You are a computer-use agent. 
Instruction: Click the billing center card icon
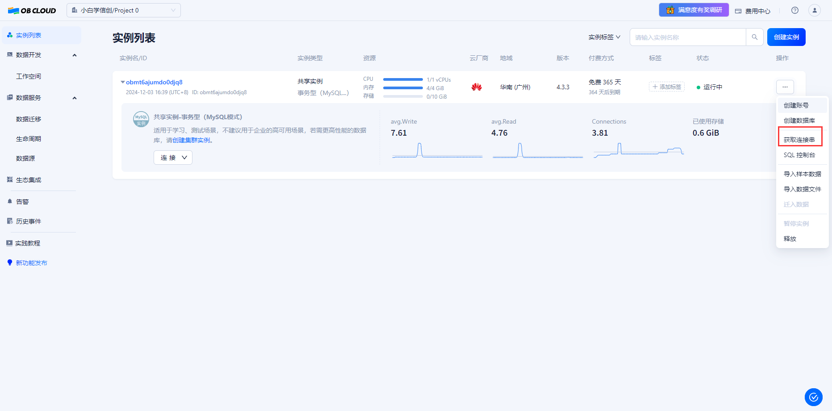coord(738,11)
